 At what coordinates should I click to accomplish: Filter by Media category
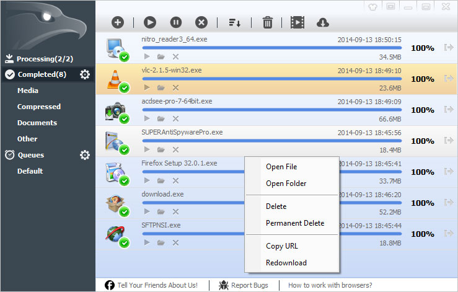tap(28, 91)
